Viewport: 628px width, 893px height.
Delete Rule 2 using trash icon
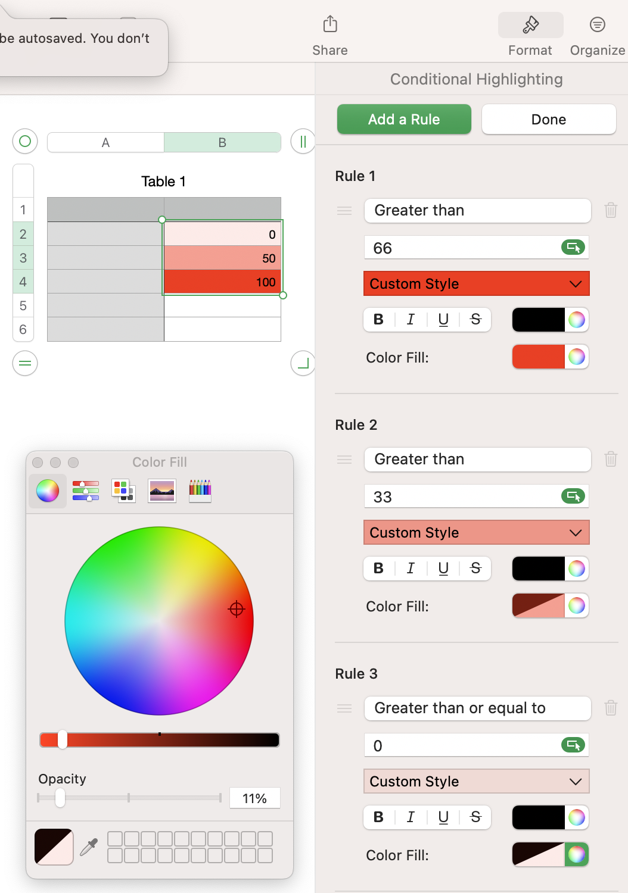click(x=611, y=459)
